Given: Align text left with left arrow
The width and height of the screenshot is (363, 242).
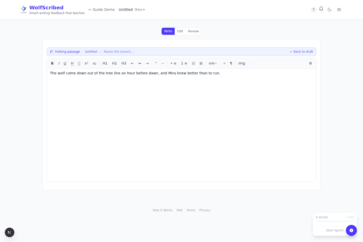Looking at the screenshot, I should [x=132, y=63].
